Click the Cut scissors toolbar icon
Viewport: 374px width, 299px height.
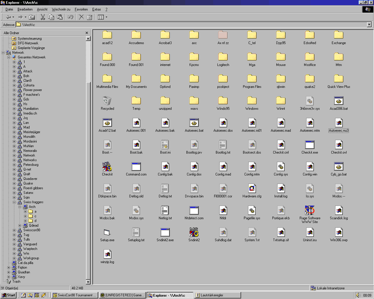[43, 17]
